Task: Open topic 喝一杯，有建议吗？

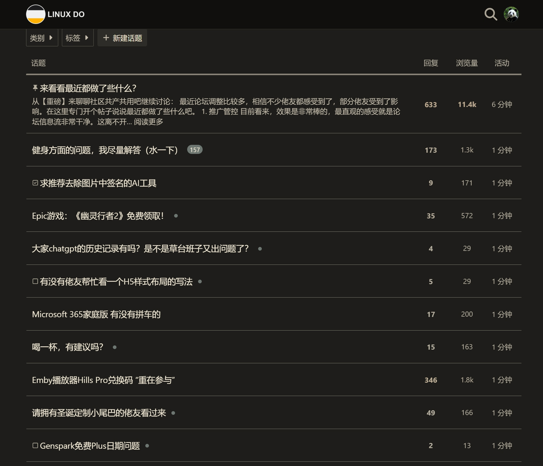Action: point(68,347)
